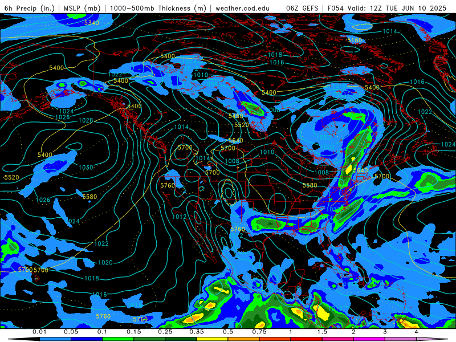Select the red 1–1.5 legend swatch

coord(307,339)
